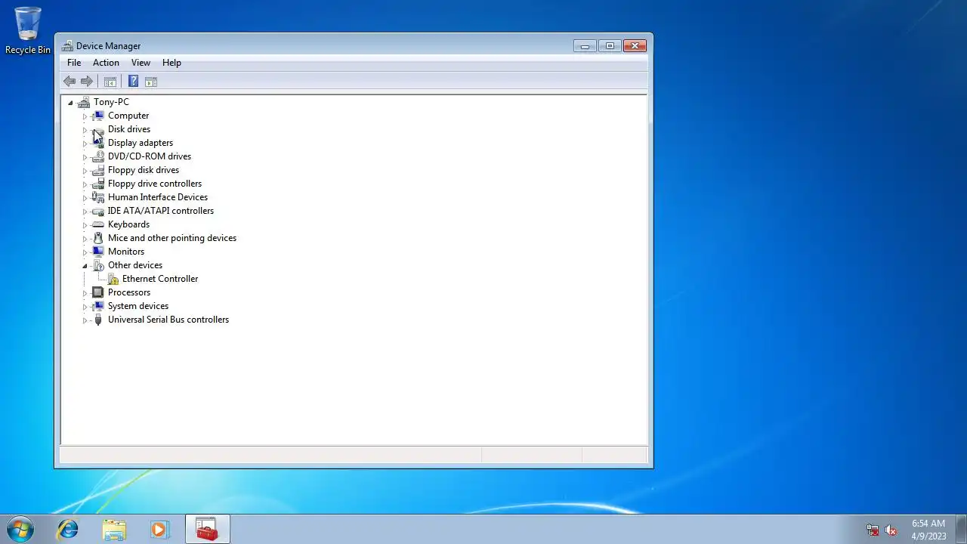Click the Back arrow toolbar icon
Viewport: 967px width, 544px height.
pyautogui.click(x=70, y=82)
